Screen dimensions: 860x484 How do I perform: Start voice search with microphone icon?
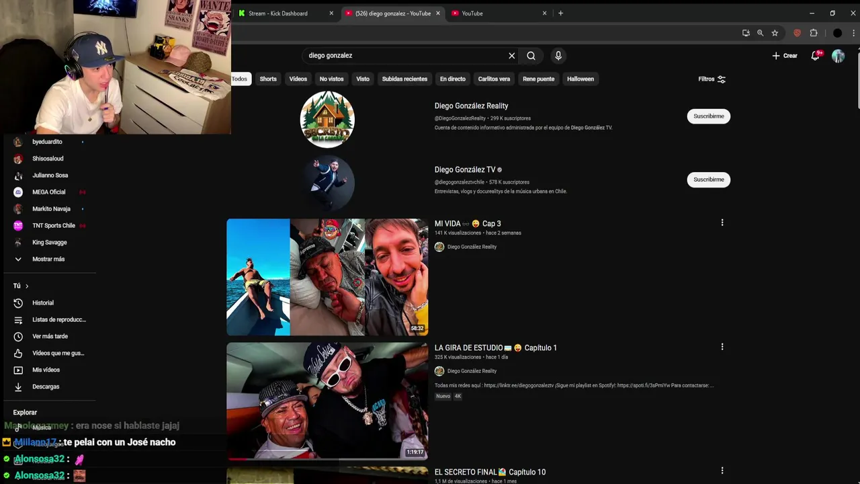coord(558,56)
